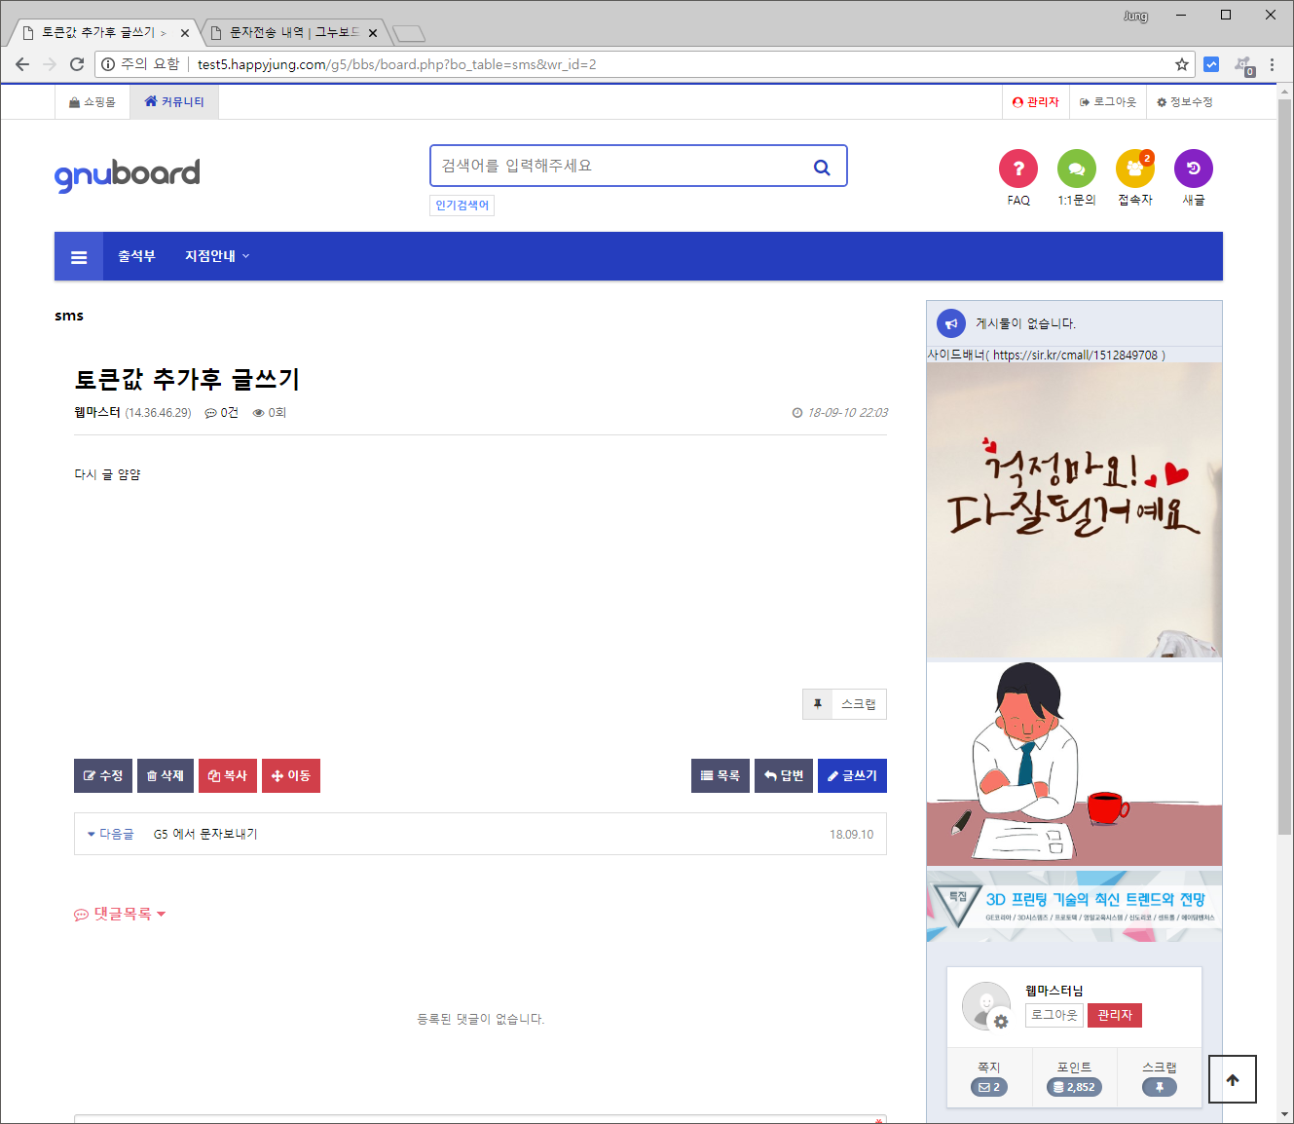Click the 글쓰기 write button
This screenshot has height=1124, width=1294.
coord(851,775)
